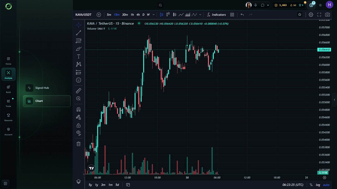Select the D daily timeframe
Screen dimensions: 337x189
click(x=143, y=15)
